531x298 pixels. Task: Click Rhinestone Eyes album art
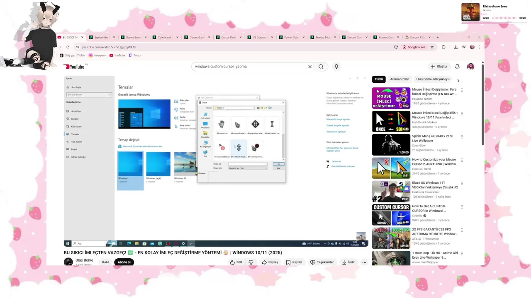tap(470, 12)
